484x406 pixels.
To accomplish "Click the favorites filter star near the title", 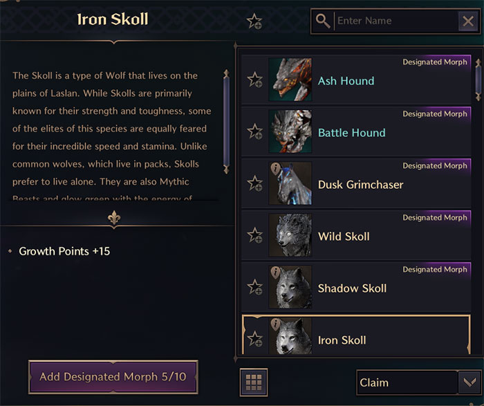I will 254,21.
